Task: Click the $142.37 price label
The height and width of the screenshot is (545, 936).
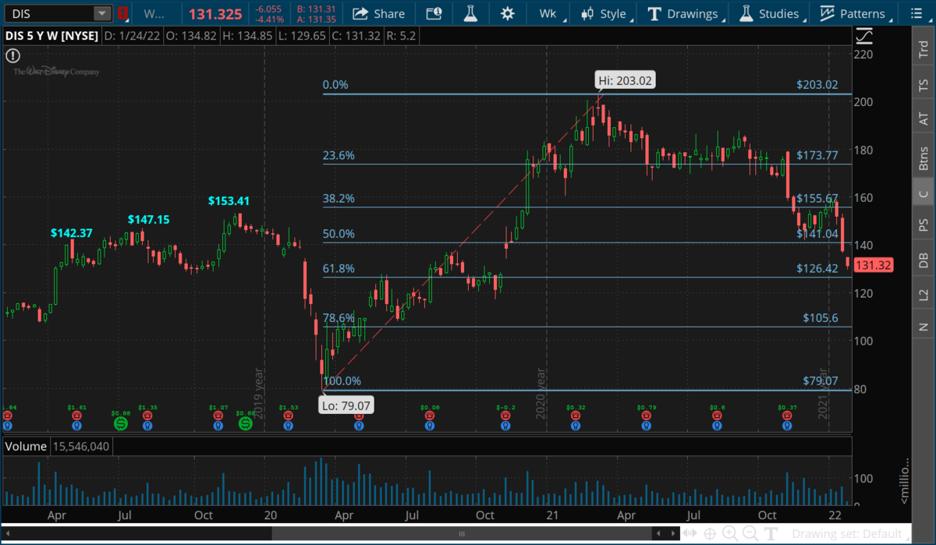Action: pos(72,232)
